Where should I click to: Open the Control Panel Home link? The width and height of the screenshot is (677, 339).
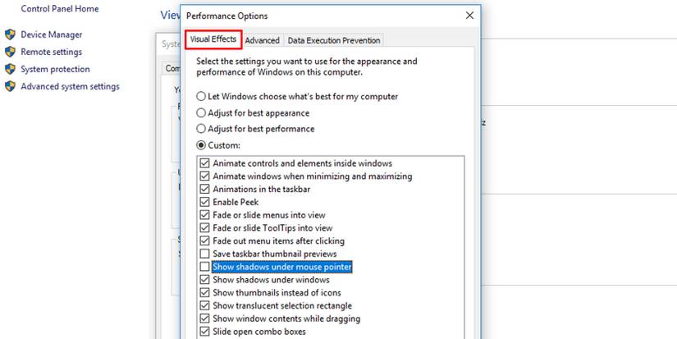click(x=59, y=8)
